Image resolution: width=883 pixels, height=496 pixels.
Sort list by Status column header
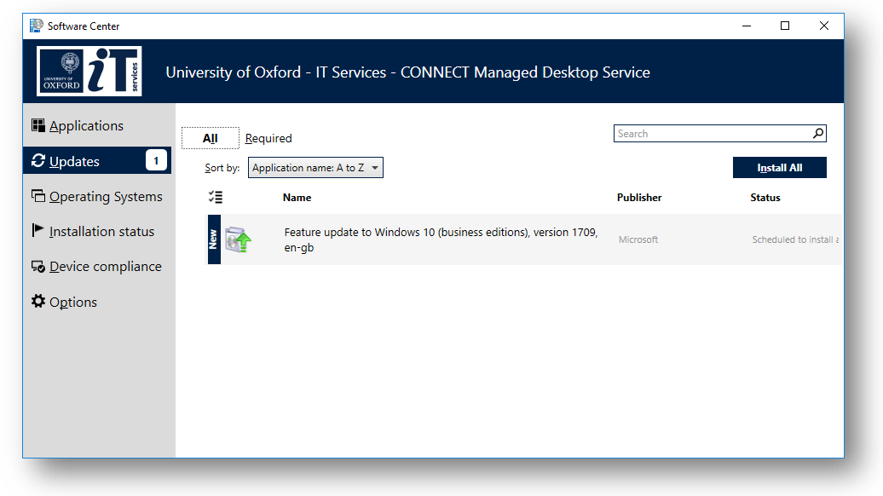click(765, 198)
